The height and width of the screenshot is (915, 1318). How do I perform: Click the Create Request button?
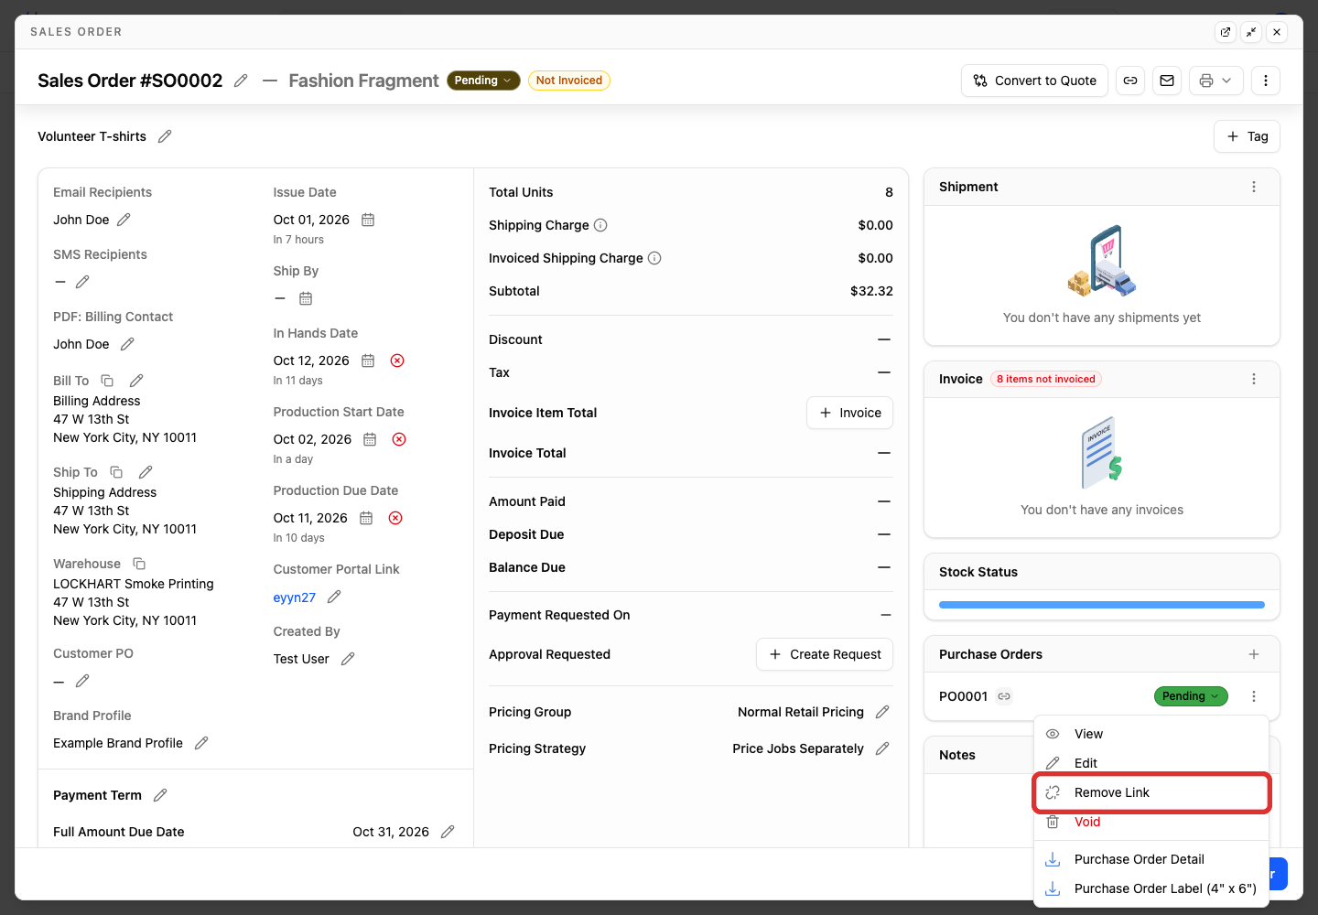tap(825, 654)
